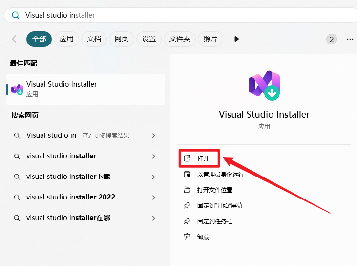Viewport: 357px width, 266px height.
Task: Choose 打开文件位置
Action: click(x=215, y=190)
